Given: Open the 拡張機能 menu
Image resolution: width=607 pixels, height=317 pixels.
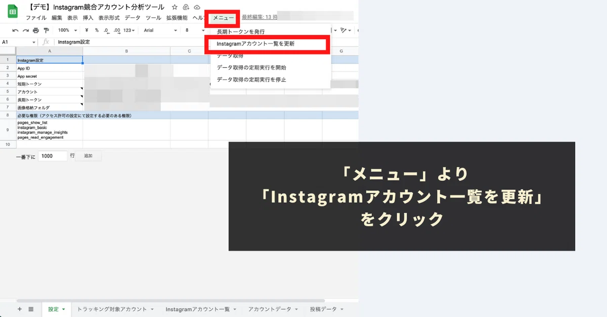Looking at the screenshot, I should click(x=177, y=18).
